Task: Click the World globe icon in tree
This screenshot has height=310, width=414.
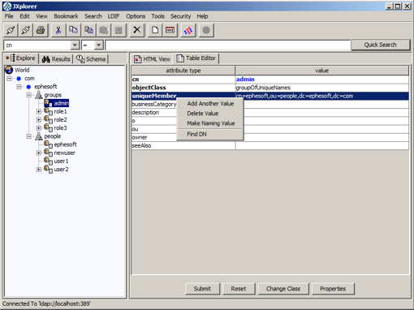Action: pos(9,70)
